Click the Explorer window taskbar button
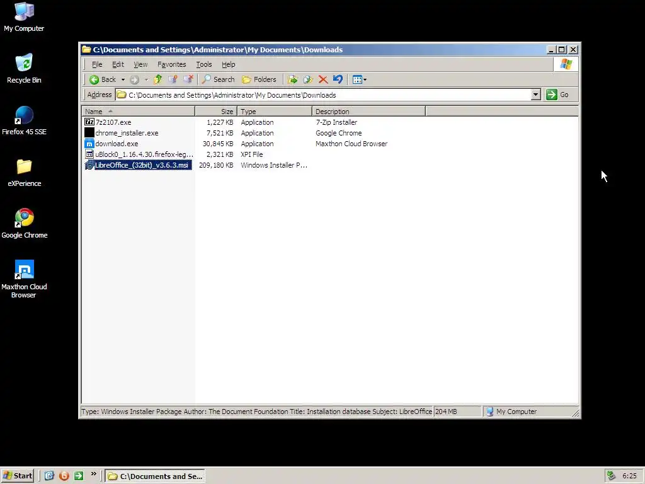This screenshot has height=484, width=645. [x=155, y=476]
